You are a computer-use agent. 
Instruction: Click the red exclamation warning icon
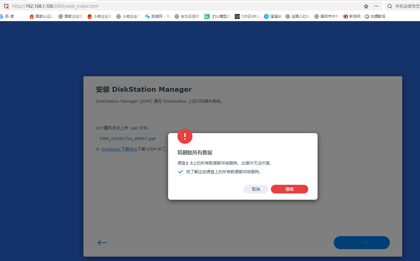coord(185,136)
